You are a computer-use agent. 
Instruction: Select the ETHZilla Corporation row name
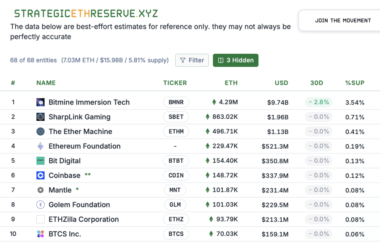pos(83,219)
